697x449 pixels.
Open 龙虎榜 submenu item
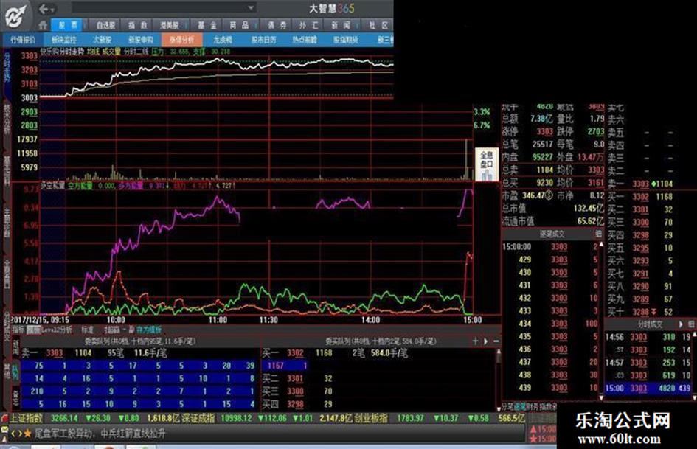[x=222, y=40]
